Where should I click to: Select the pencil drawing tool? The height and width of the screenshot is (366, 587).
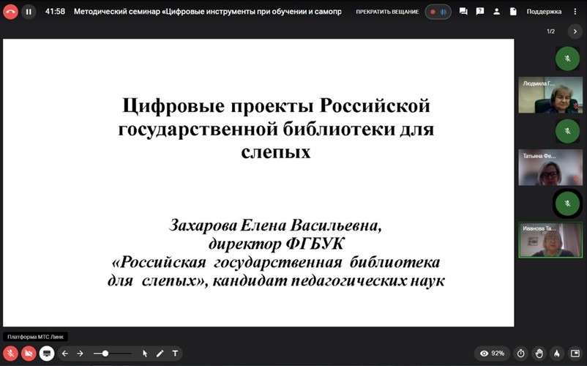160,354
